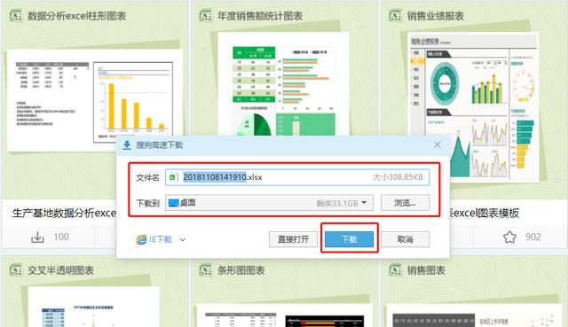Viewport: 568px width, 327px height.
Task: Click the Excel icon beside 销售业绩报表
Action: point(395,16)
